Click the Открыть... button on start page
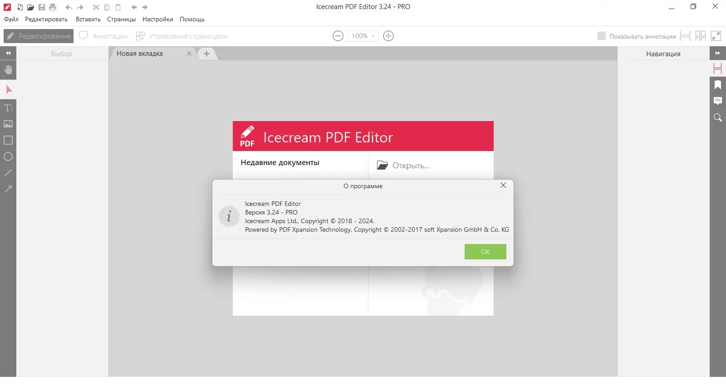This screenshot has width=726, height=390. coord(403,166)
